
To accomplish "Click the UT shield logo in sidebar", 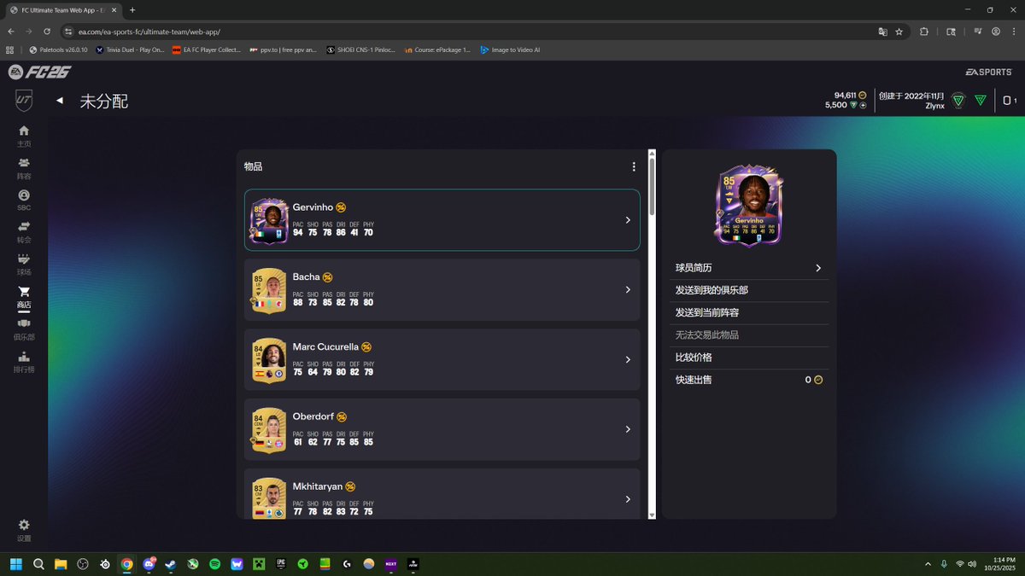I will 24,100.
